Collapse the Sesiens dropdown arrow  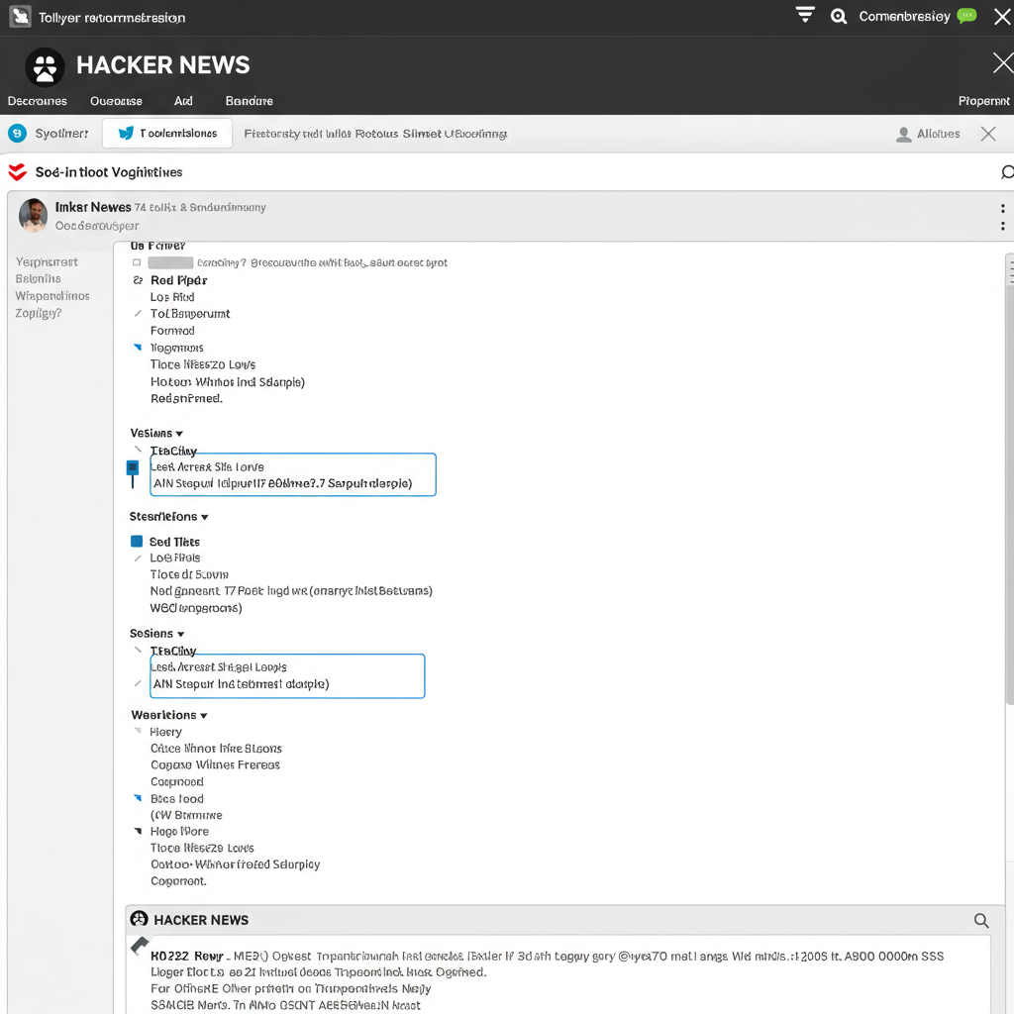click(181, 635)
